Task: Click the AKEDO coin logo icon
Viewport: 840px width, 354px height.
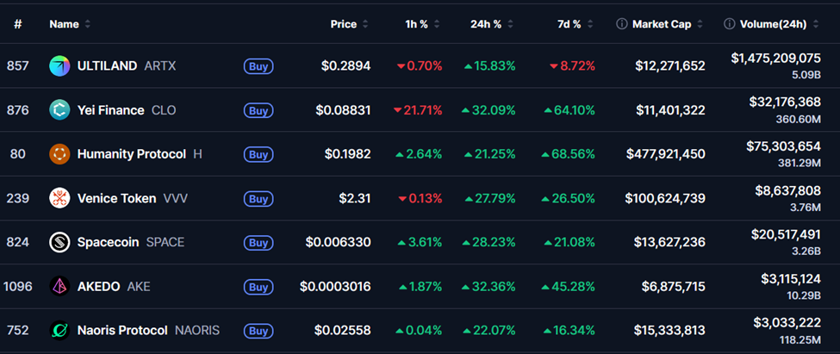Action: pos(59,286)
